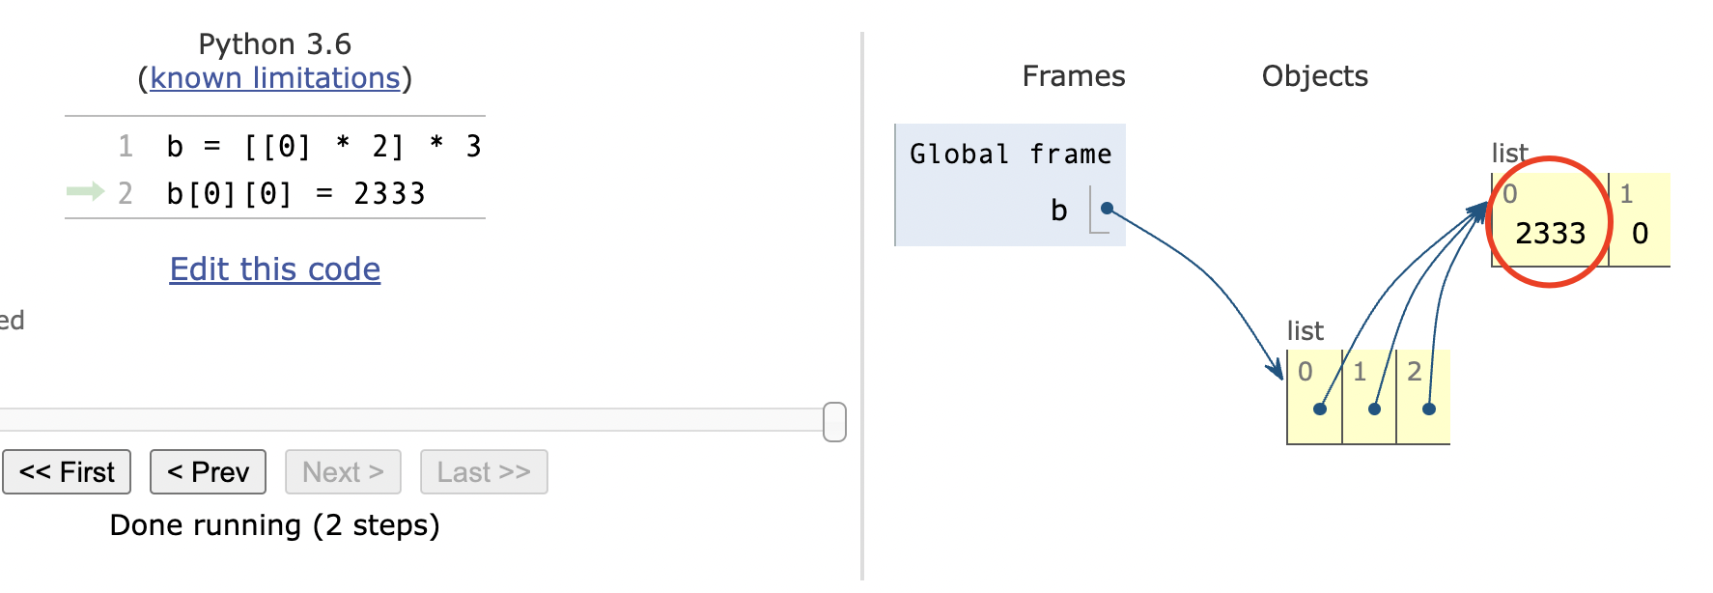Click code line 2 setting b[0][0]
This screenshot has height=593, width=1713.
click(295, 194)
